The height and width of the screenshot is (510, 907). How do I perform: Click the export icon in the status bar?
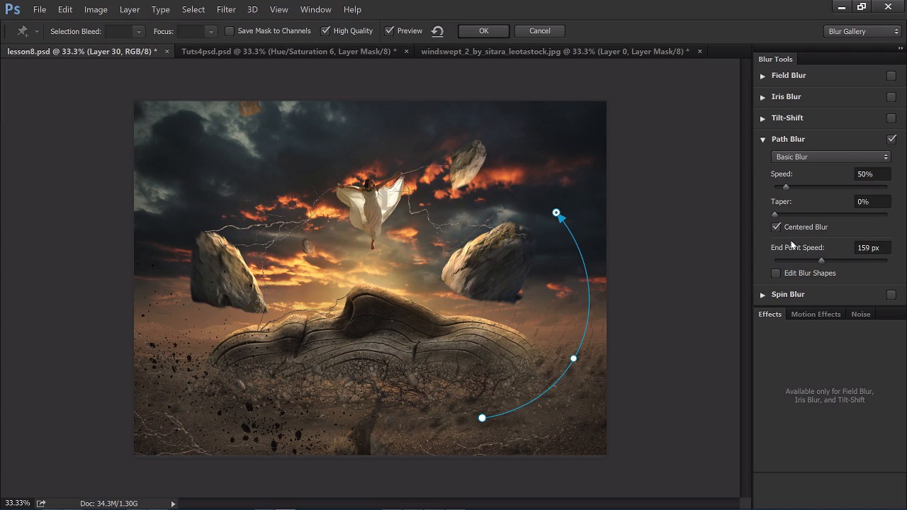tap(41, 503)
